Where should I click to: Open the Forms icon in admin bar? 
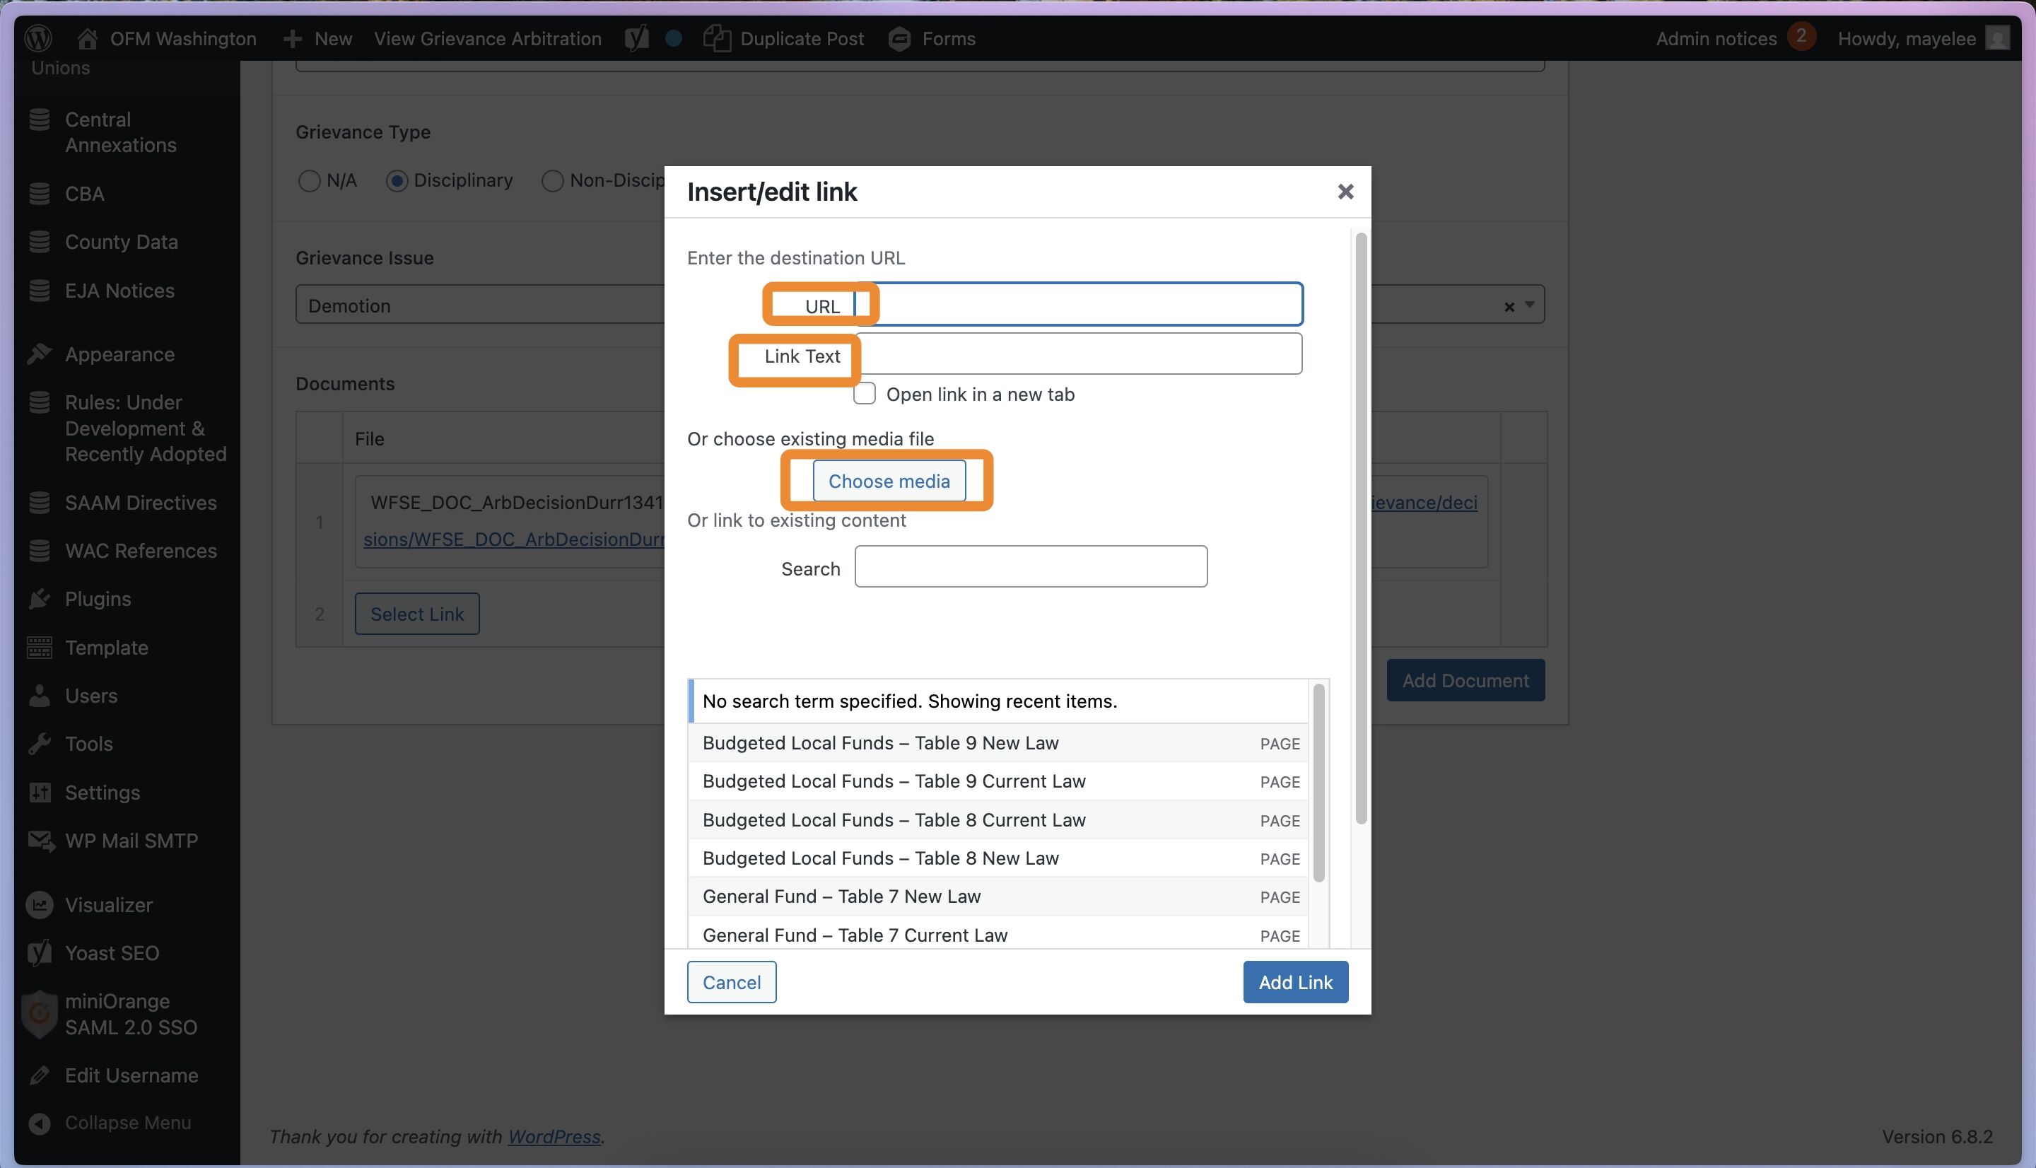coord(900,38)
